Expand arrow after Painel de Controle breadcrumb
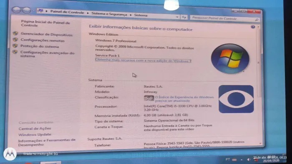The width and height of the screenshot is (292, 164). click(x=88, y=13)
